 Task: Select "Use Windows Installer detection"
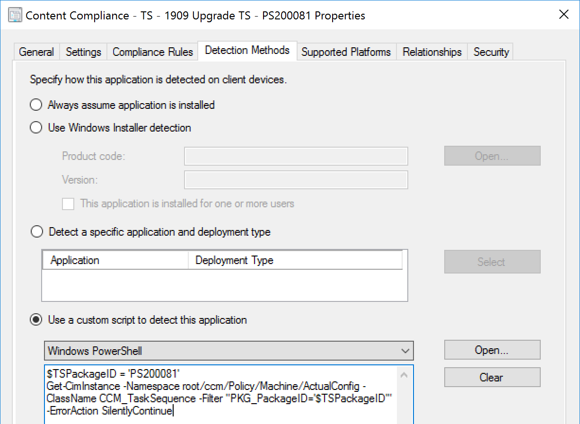click(36, 127)
